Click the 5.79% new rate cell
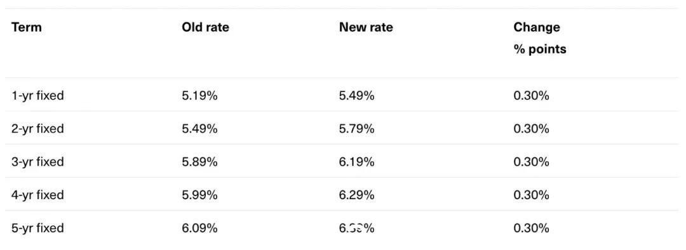 356,129
